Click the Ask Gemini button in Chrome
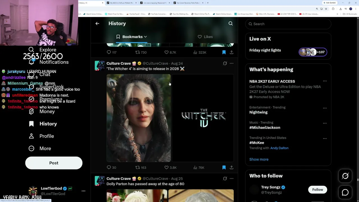This screenshot has height=202, width=359. pos(330,3)
